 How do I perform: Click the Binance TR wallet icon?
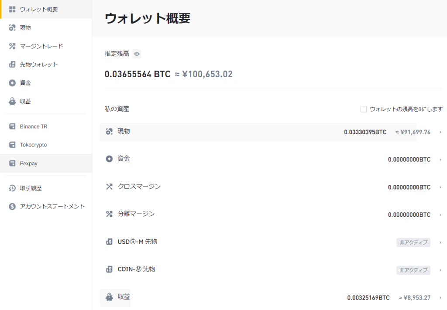tap(12, 126)
